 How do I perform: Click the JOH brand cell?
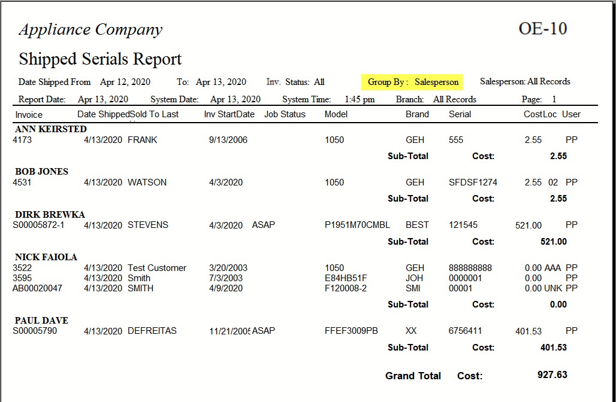coord(414,278)
